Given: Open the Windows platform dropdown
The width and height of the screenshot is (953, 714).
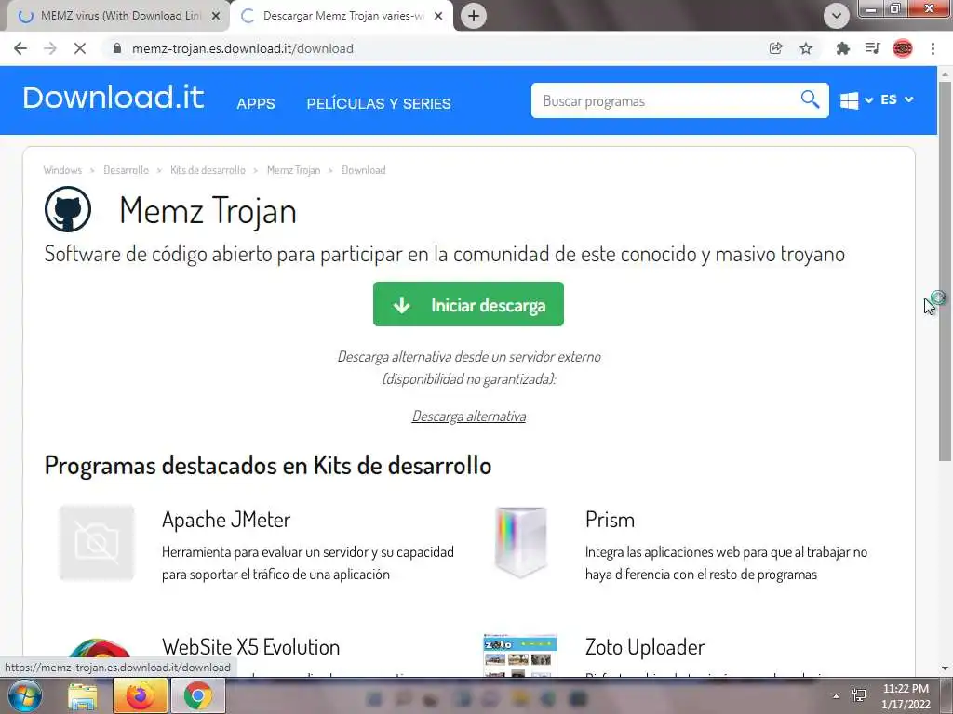Looking at the screenshot, I should (x=856, y=100).
